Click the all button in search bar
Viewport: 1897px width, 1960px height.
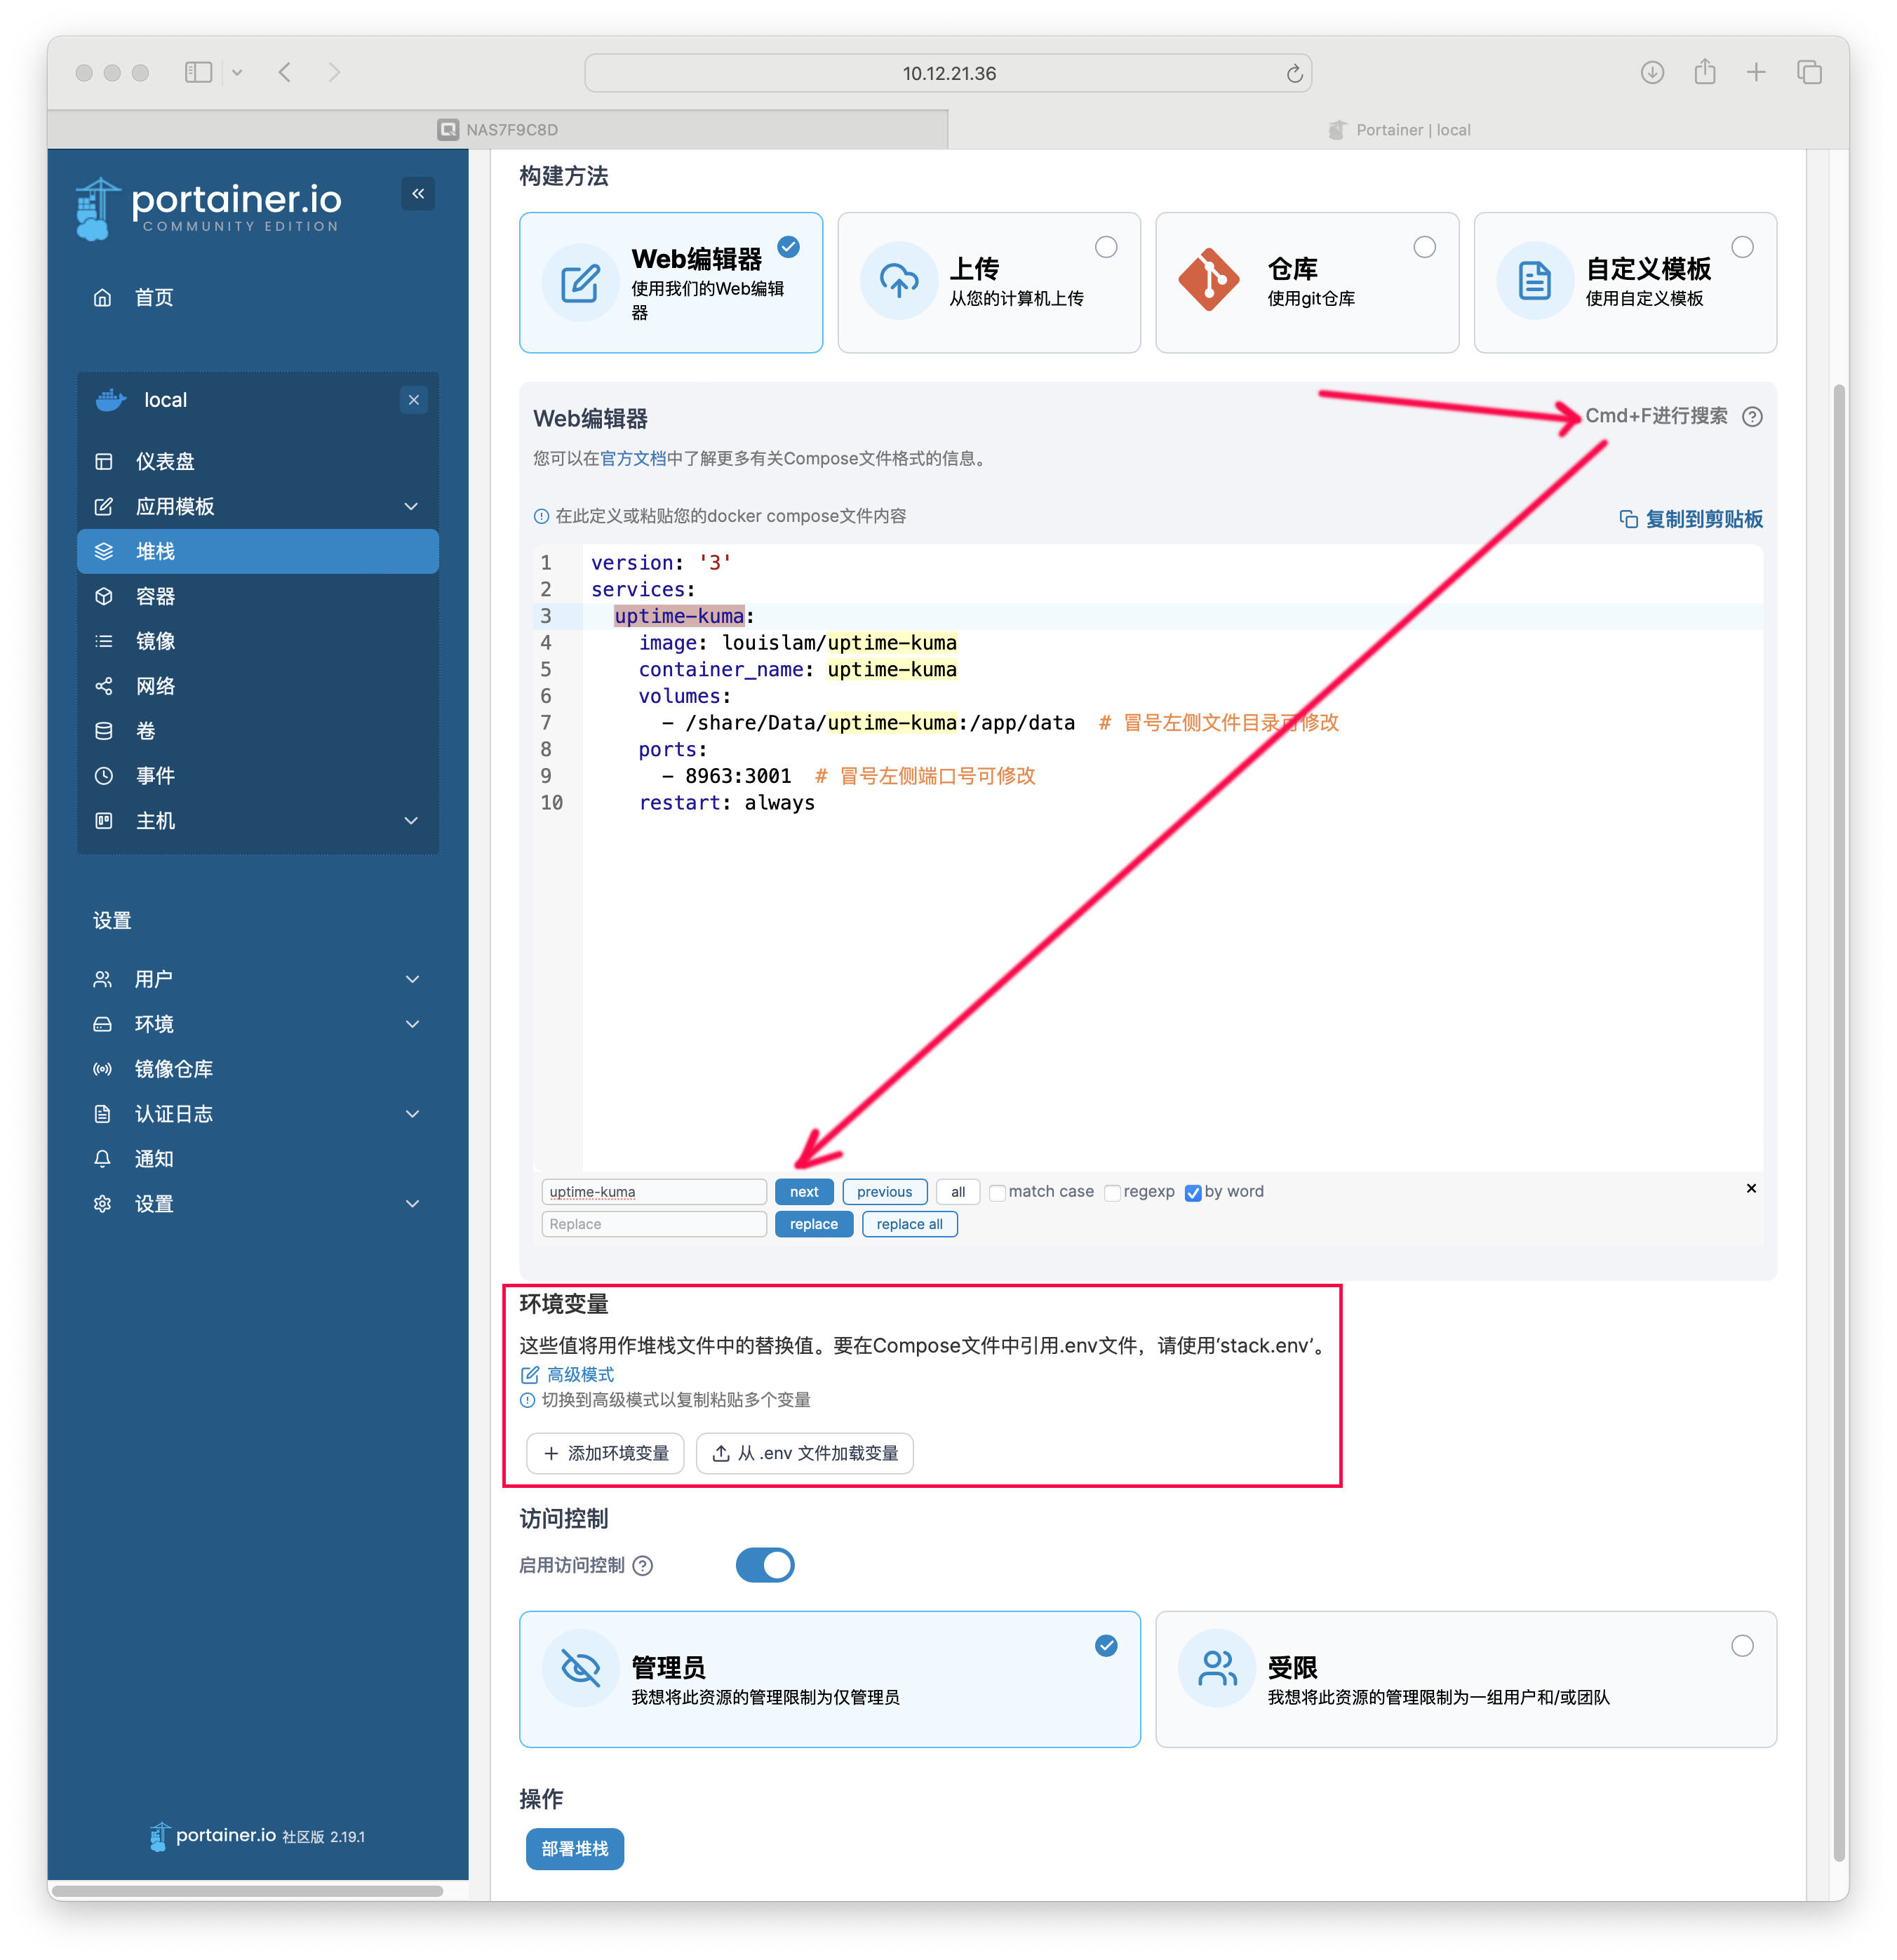958,1192
